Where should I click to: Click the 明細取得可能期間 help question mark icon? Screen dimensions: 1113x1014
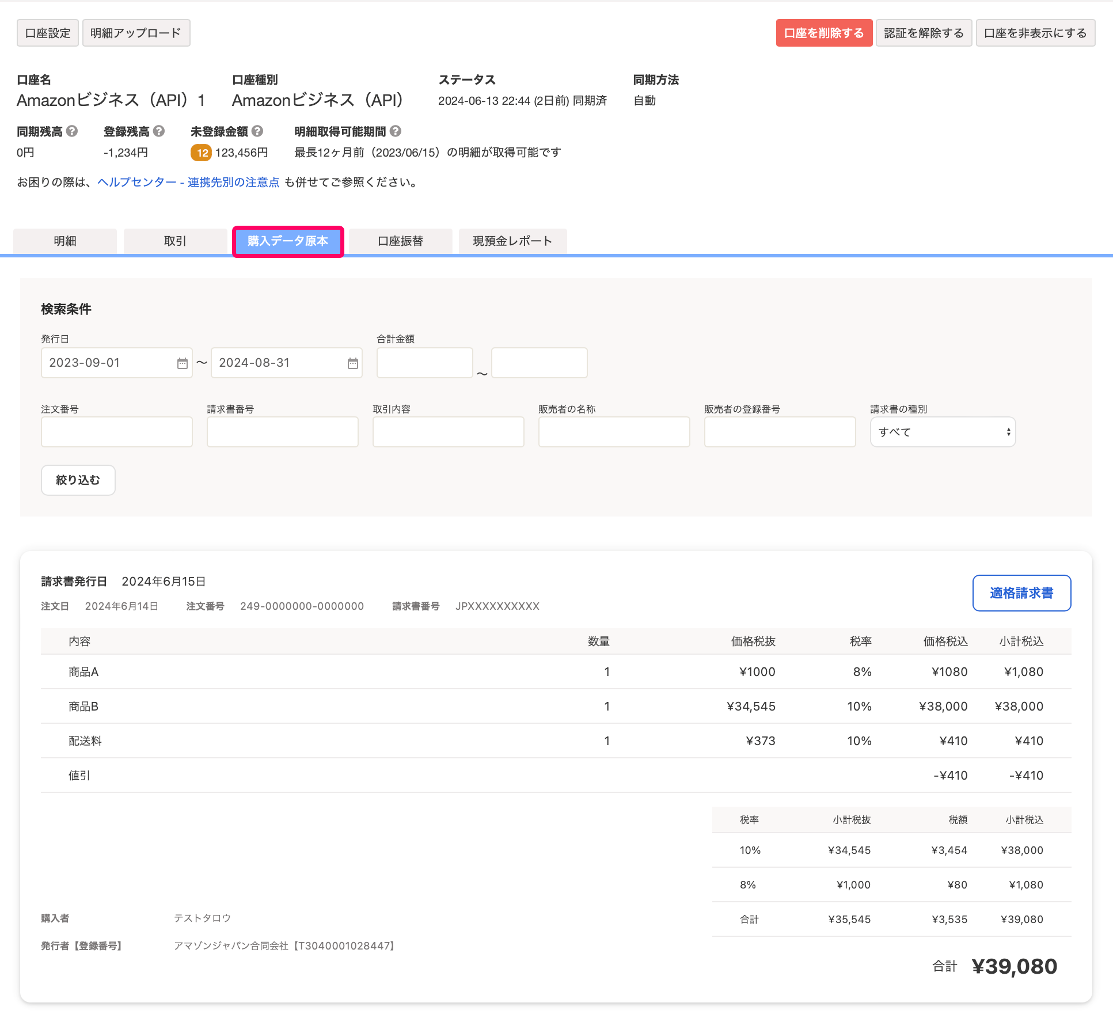396,131
